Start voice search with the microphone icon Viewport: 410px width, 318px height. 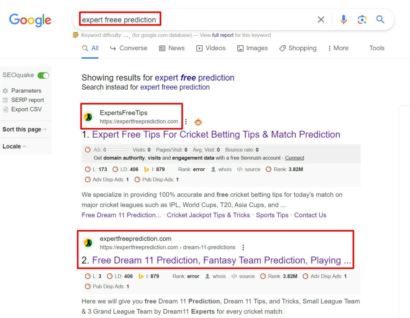tap(344, 20)
